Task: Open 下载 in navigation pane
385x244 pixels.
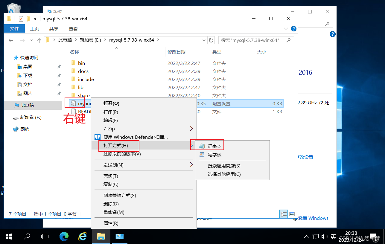Action: pos(28,75)
